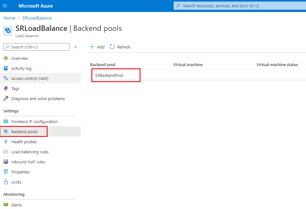Collapse the sidebar with the chevron
This screenshot has height=209, width=306.
click(x=76, y=47)
